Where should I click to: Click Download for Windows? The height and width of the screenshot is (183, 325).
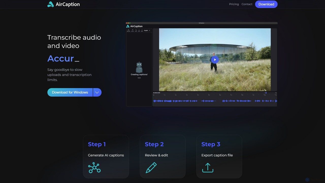click(70, 92)
